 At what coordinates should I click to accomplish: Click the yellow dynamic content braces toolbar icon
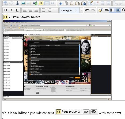coord(41,3)
